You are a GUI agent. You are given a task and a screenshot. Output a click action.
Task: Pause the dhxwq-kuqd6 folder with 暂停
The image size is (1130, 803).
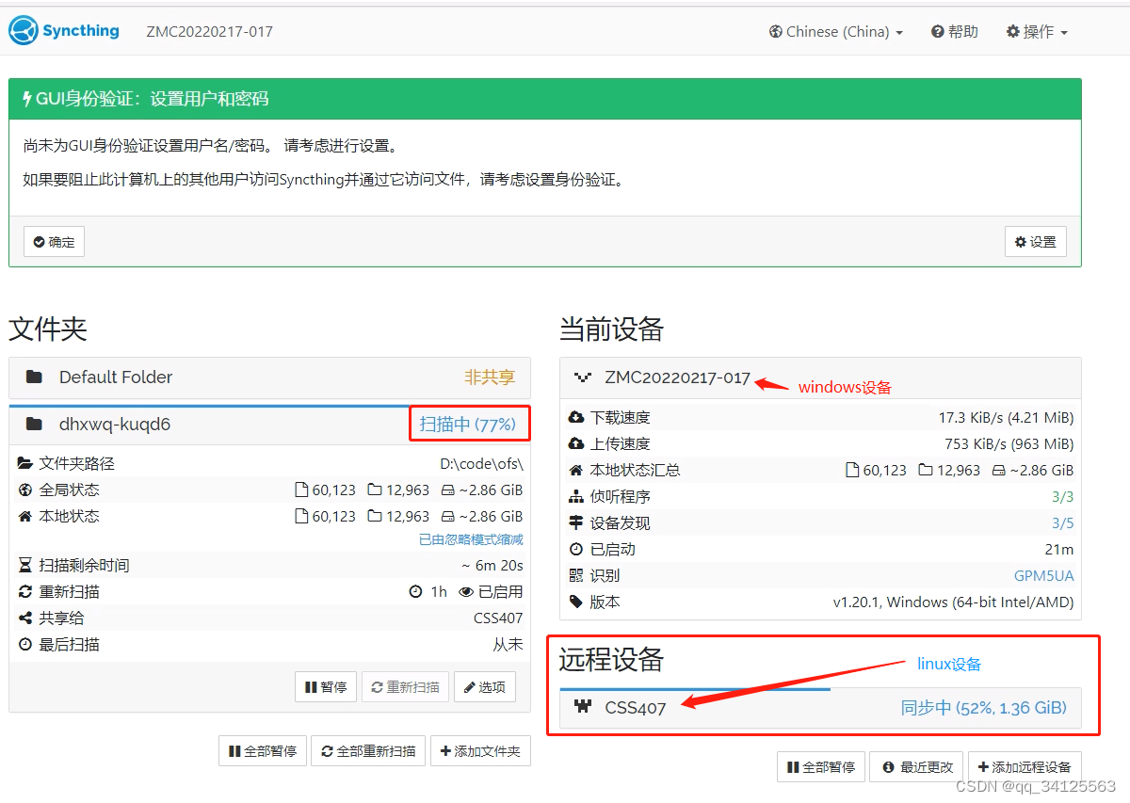click(x=326, y=687)
